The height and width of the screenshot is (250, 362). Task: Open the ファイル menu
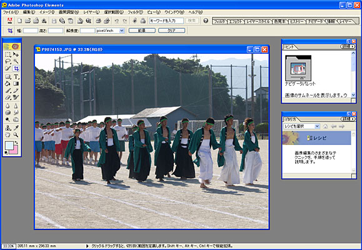(x=11, y=12)
